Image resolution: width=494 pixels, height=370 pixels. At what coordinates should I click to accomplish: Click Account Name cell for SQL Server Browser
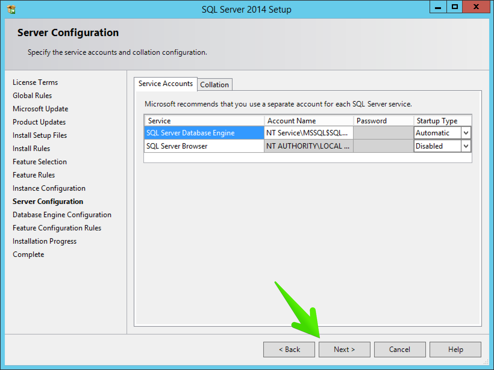click(308, 146)
